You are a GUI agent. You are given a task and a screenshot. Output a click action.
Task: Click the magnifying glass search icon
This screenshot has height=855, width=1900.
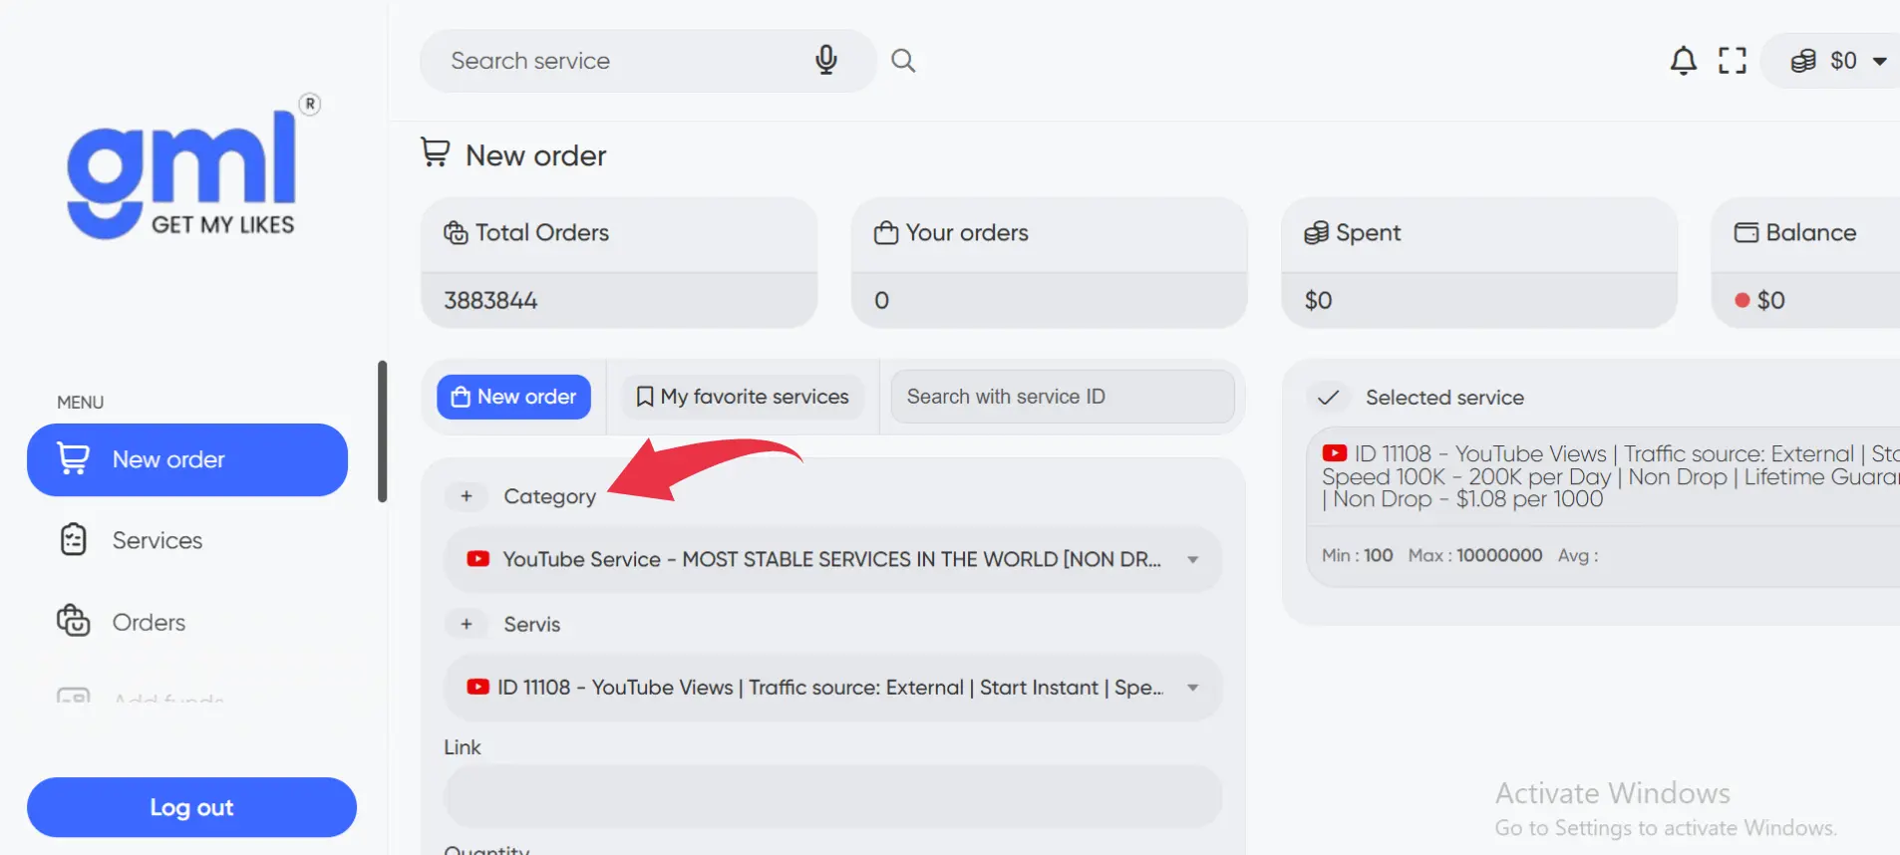click(x=903, y=61)
